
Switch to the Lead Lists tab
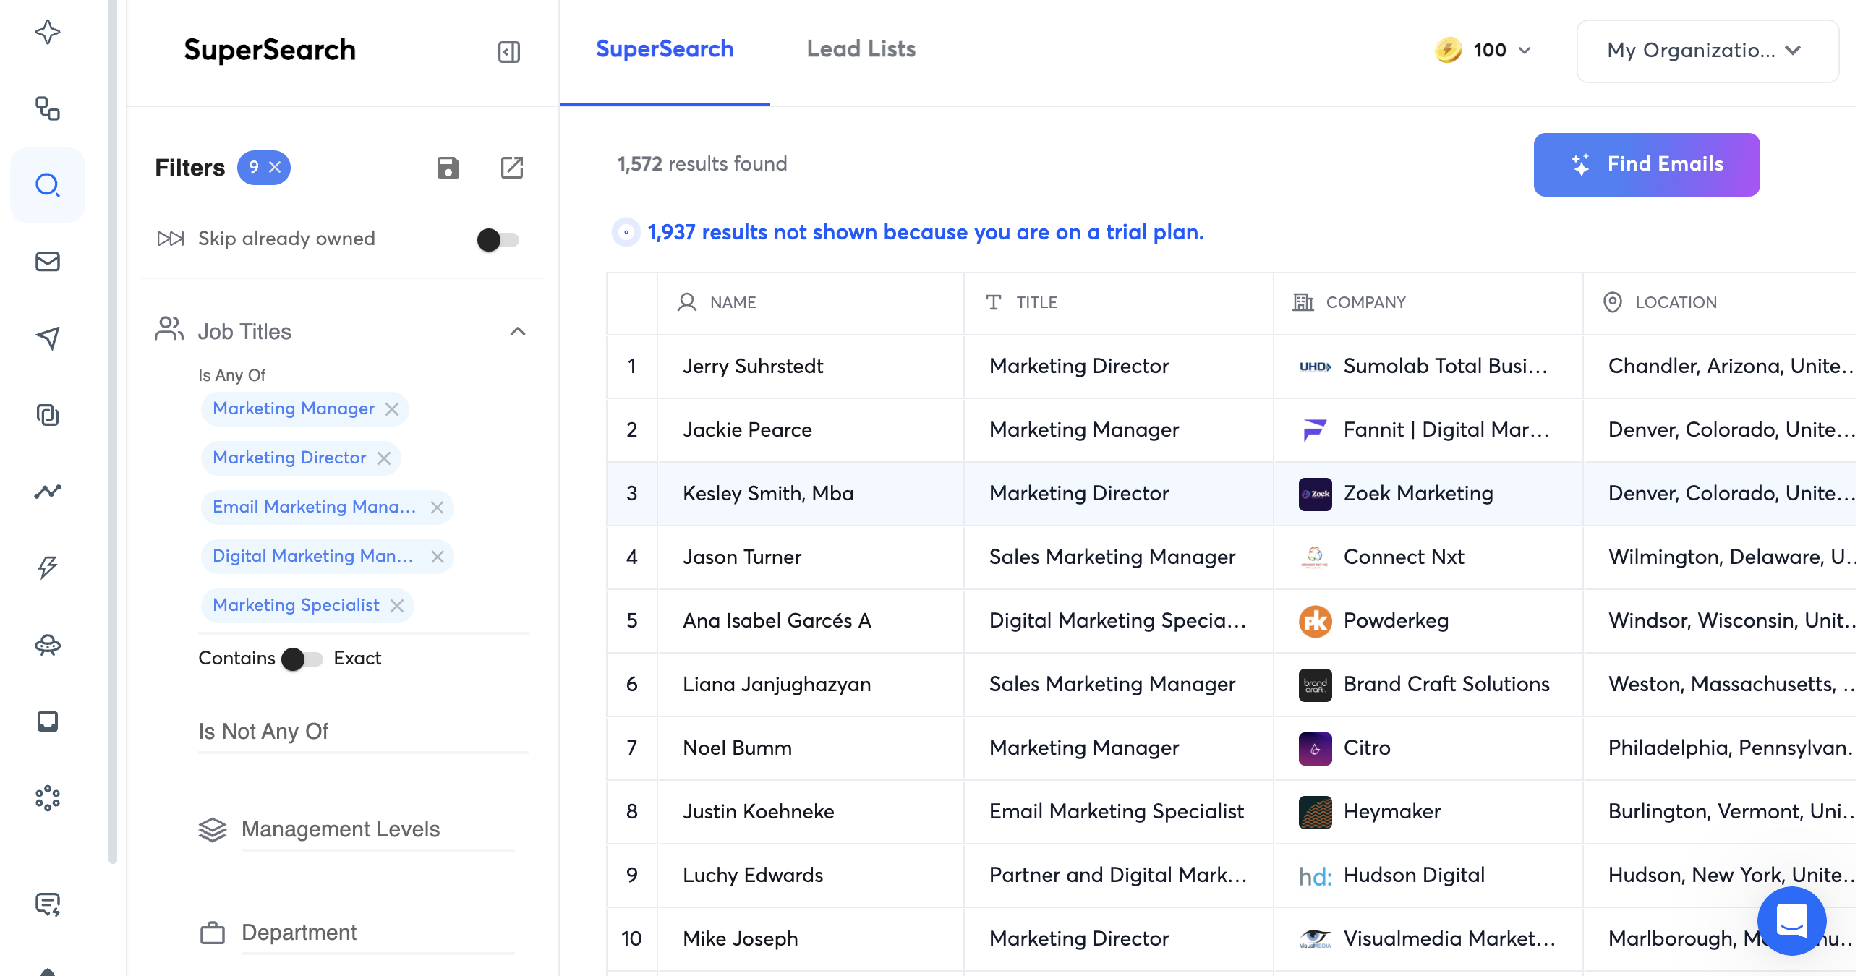click(x=861, y=49)
